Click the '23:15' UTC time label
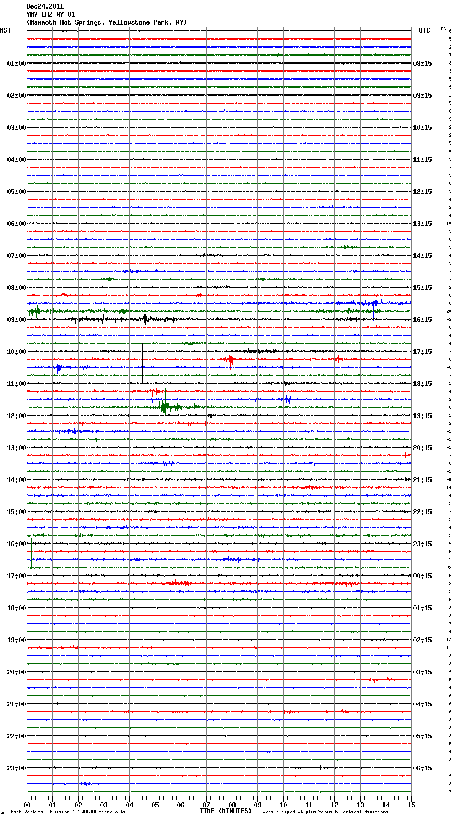 point(422,544)
